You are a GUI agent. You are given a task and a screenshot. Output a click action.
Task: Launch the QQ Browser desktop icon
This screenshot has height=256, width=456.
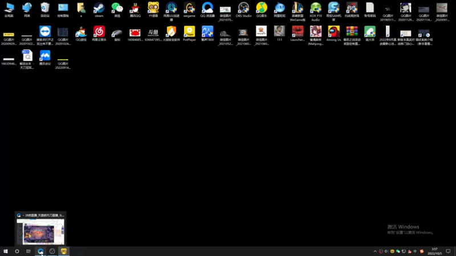(x=207, y=10)
